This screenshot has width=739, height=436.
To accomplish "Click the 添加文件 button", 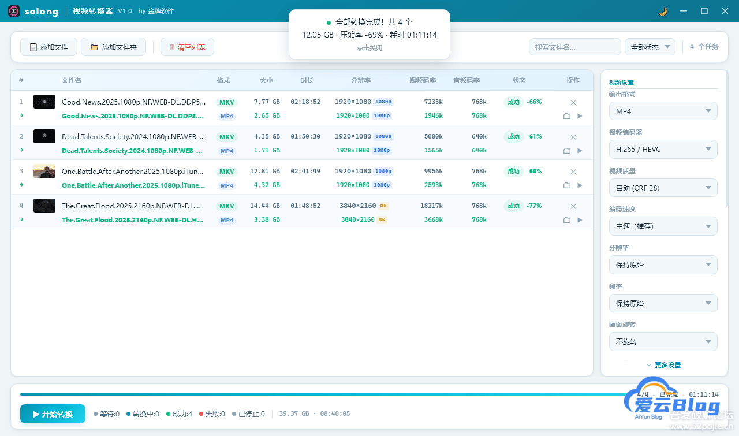I will point(48,47).
